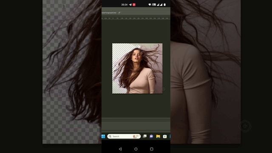Screen dimensions: 272x153
Task: Open Microsoft Store from the taskbar
Action: click(165, 136)
